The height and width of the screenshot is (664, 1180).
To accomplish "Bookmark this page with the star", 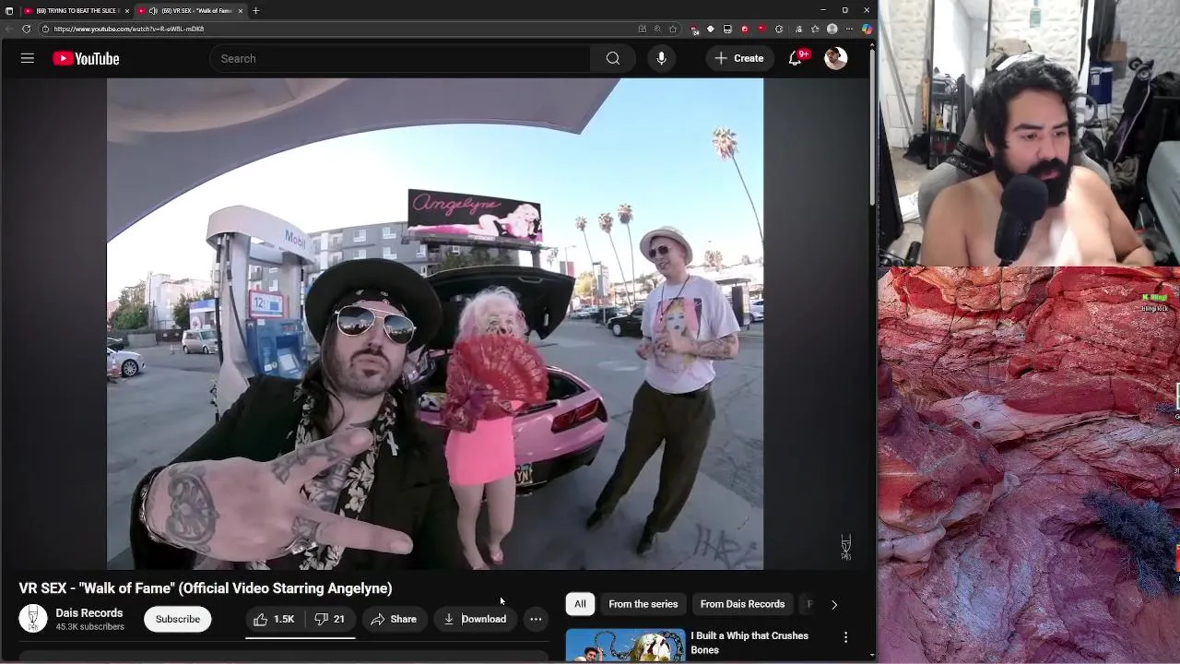I will [x=673, y=29].
